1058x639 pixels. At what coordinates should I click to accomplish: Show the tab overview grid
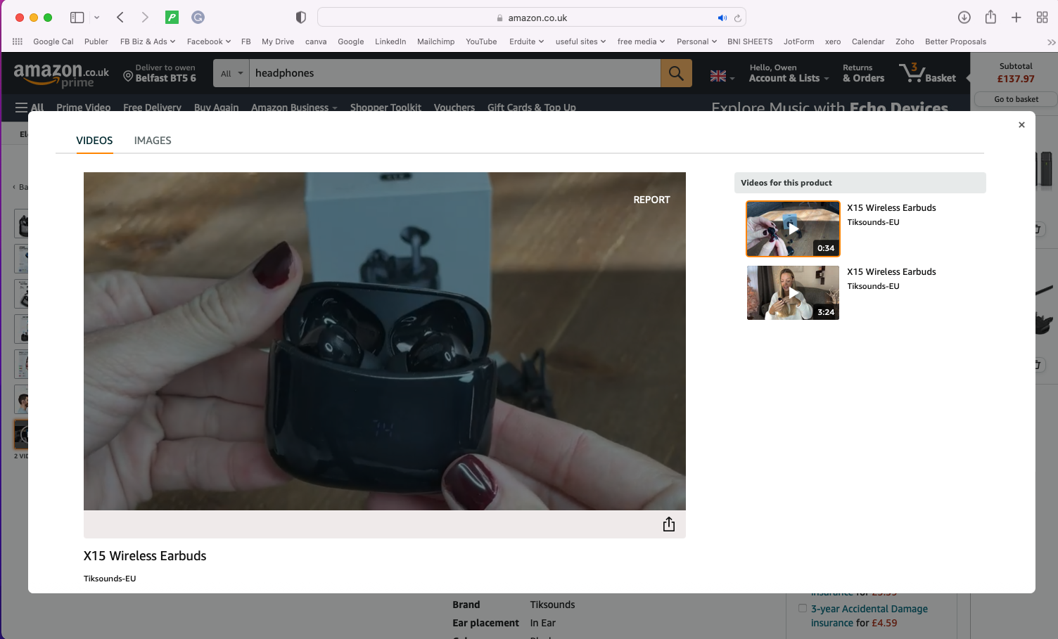click(x=1043, y=18)
